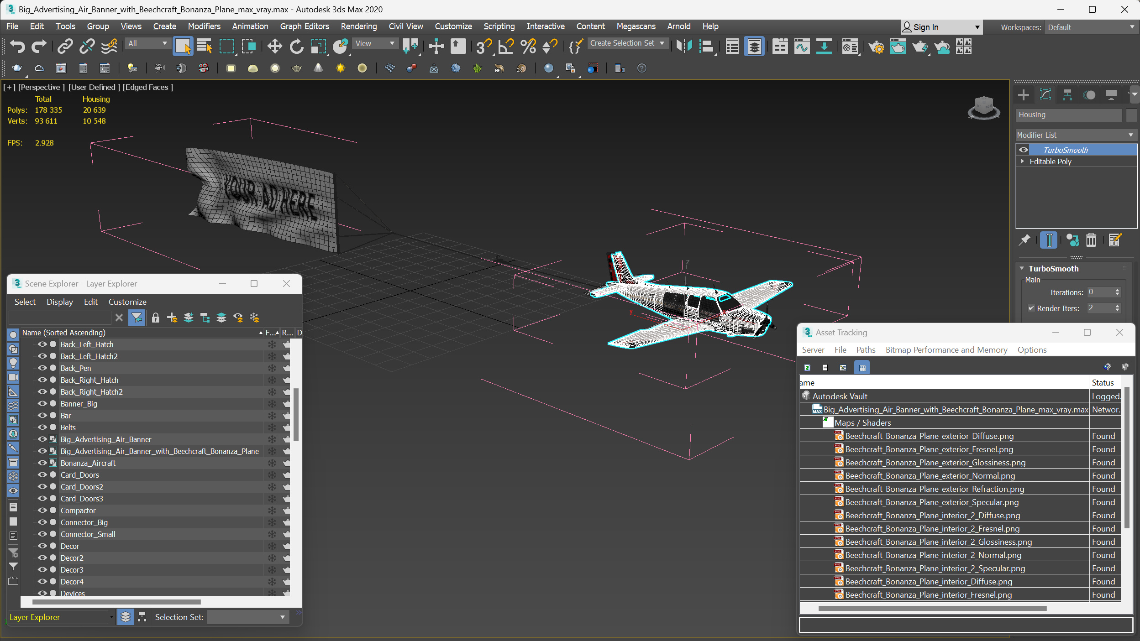
Task: Select the Select and Link tool
Action: (65, 46)
